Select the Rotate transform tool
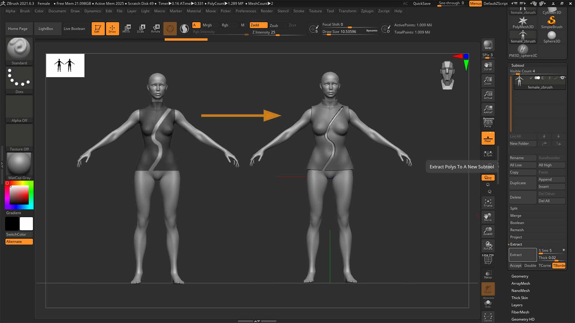The image size is (575, 323). [x=156, y=29]
